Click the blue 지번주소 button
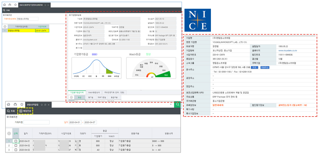Screen dimensions: 318x155 point(265,67)
